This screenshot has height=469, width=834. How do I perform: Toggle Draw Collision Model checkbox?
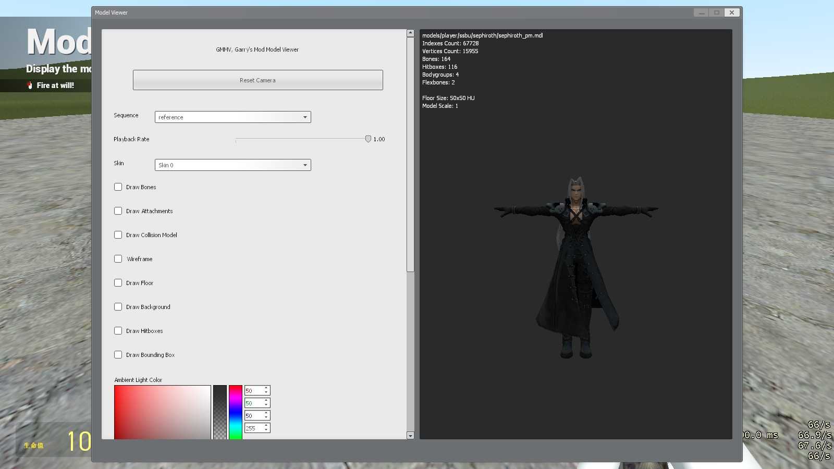click(x=118, y=234)
